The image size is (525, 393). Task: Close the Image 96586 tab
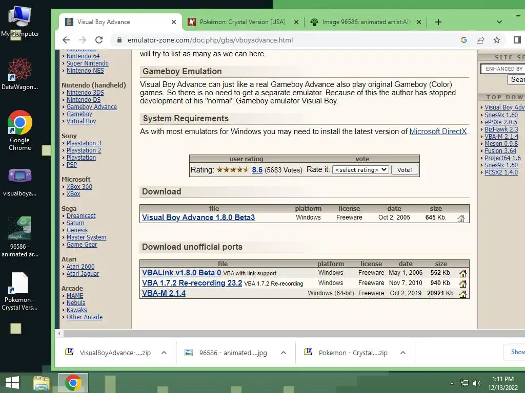(x=418, y=22)
